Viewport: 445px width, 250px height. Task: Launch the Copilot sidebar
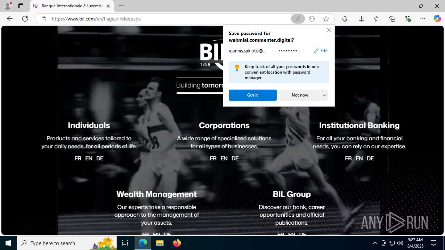tap(437, 19)
